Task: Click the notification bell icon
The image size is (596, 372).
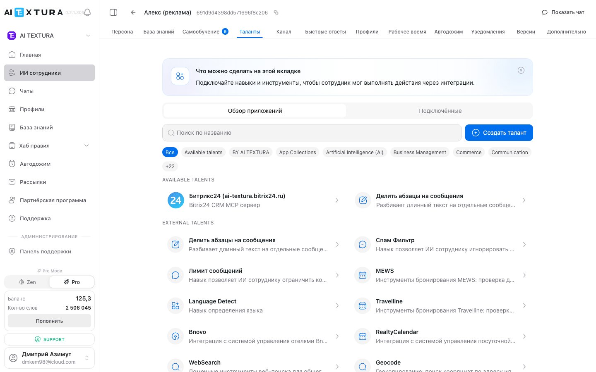Action: pos(87,12)
